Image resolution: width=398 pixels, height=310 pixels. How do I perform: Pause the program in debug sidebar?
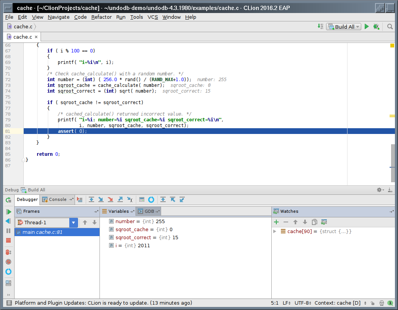coord(8,231)
